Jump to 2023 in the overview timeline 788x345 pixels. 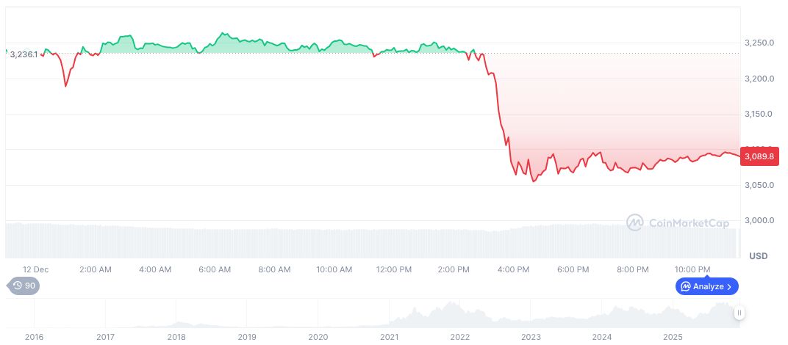531,337
